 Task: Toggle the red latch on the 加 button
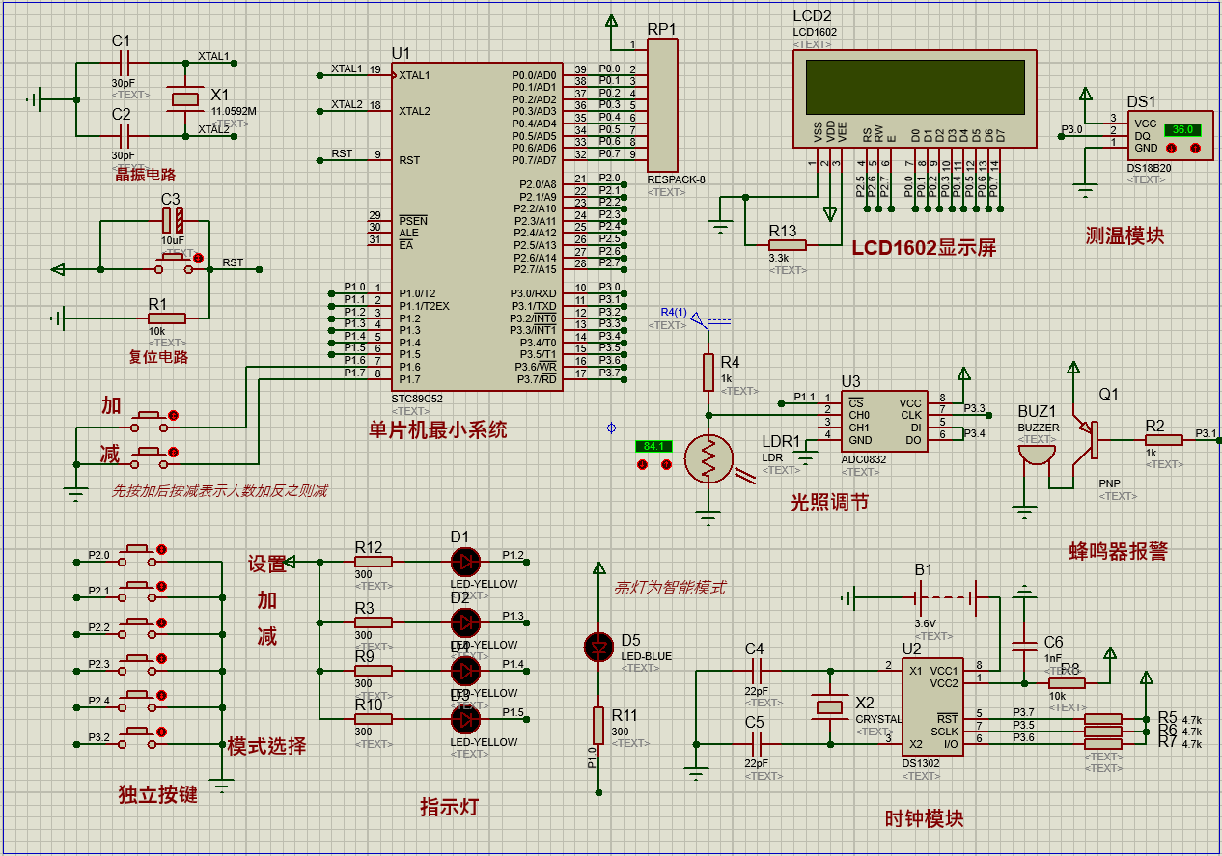coord(174,415)
